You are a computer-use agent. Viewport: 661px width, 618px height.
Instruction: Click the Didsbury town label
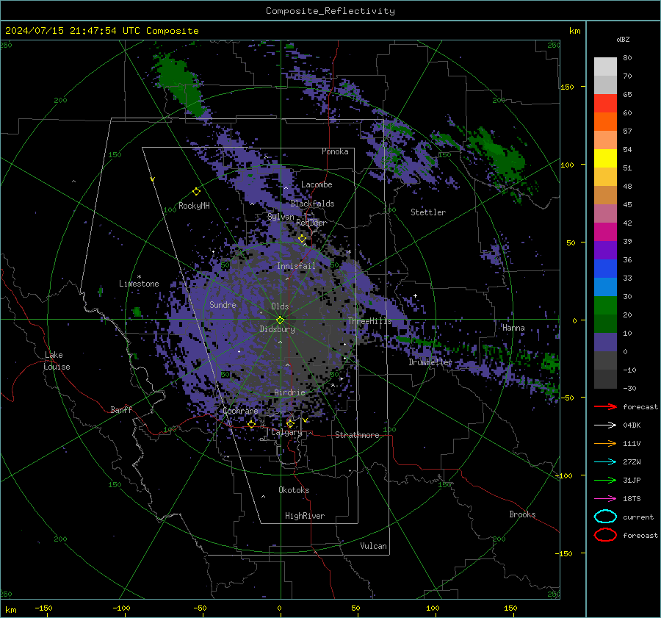pyautogui.click(x=277, y=329)
